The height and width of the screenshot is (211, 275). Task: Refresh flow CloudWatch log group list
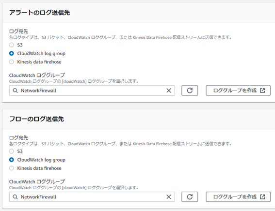click(190, 197)
